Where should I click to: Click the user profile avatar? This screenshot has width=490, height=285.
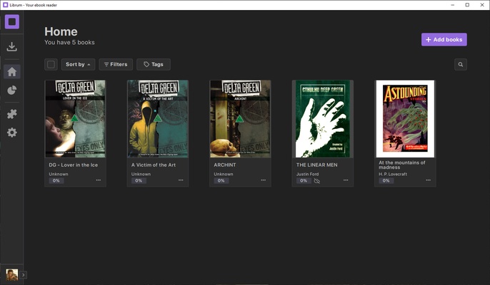[11, 274]
